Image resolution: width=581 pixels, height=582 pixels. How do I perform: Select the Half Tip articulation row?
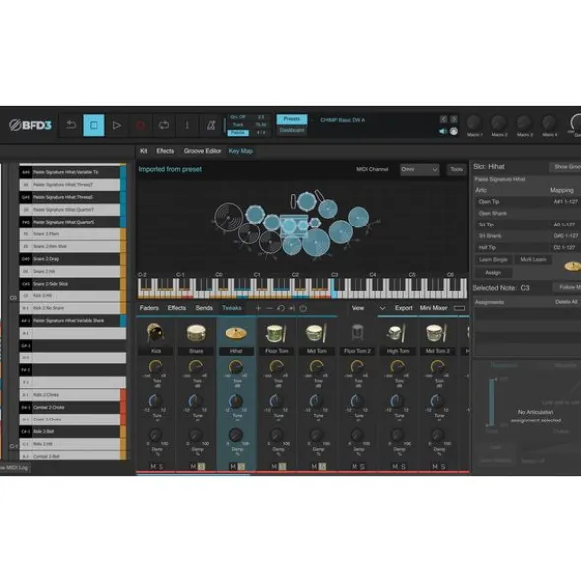[x=528, y=247]
